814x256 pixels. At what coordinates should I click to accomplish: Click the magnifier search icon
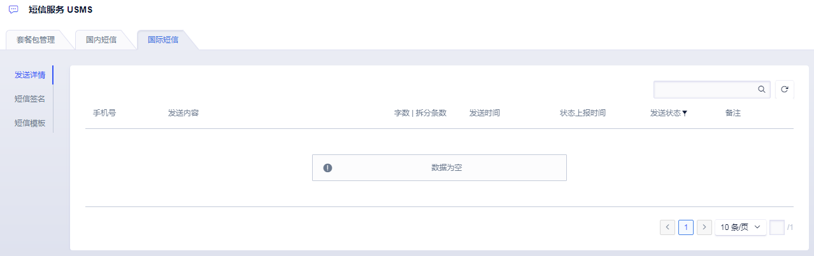point(761,90)
